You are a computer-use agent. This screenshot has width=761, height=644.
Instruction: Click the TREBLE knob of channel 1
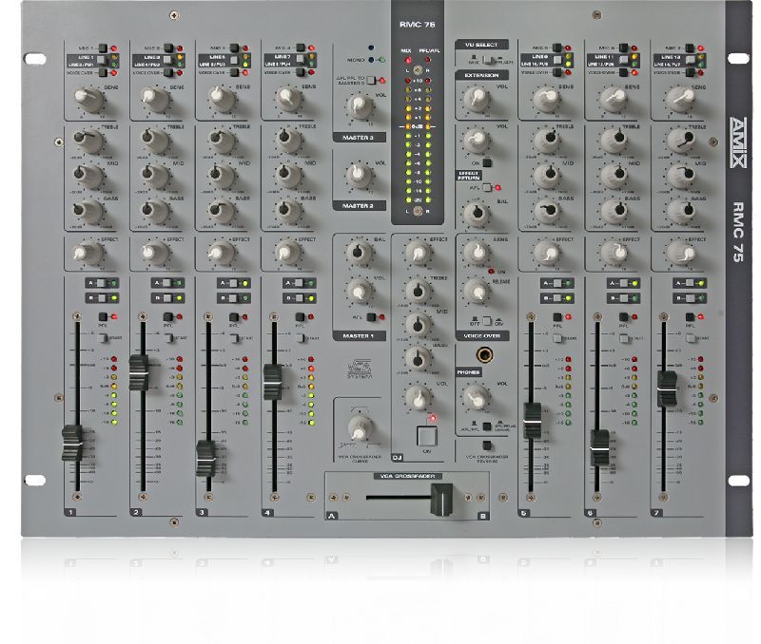(88, 141)
